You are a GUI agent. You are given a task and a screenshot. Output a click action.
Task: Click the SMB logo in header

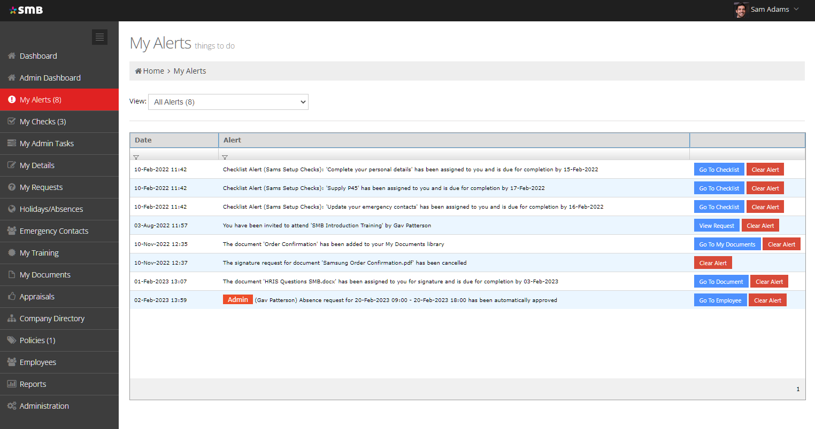coord(26,10)
